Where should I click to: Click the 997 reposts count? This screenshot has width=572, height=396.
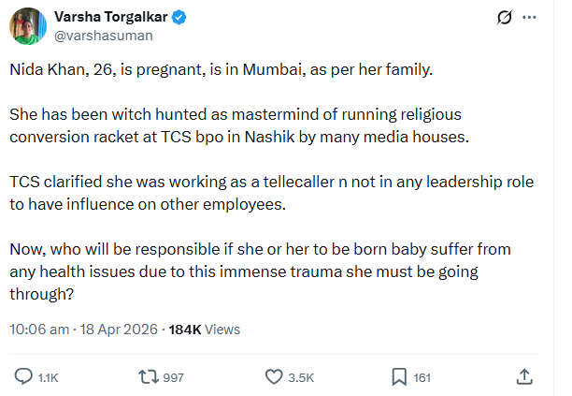click(172, 377)
